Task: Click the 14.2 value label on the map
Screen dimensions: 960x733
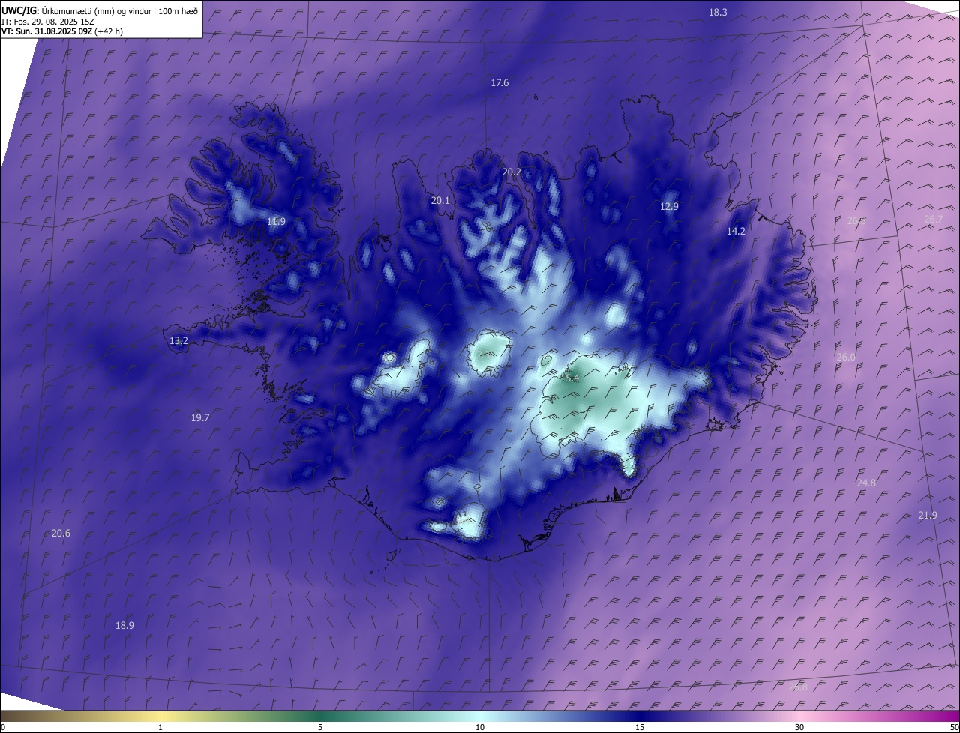Action: click(x=736, y=232)
